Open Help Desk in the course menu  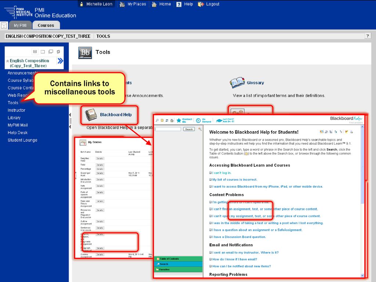coord(18,133)
